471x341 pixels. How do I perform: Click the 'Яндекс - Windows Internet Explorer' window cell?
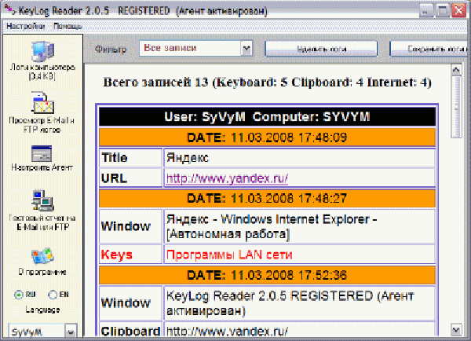pyautogui.click(x=299, y=226)
